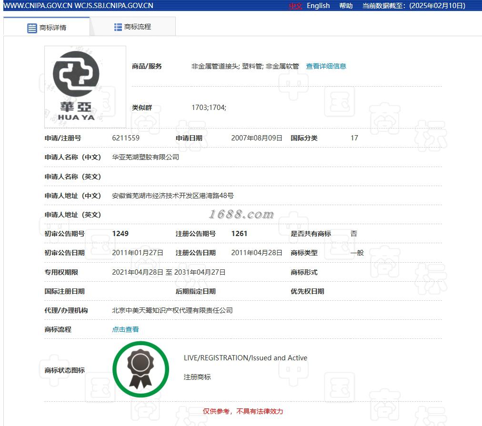Click the 商标详情 document icon
This screenshot has width=482, height=426.
click(x=32, y=28)
